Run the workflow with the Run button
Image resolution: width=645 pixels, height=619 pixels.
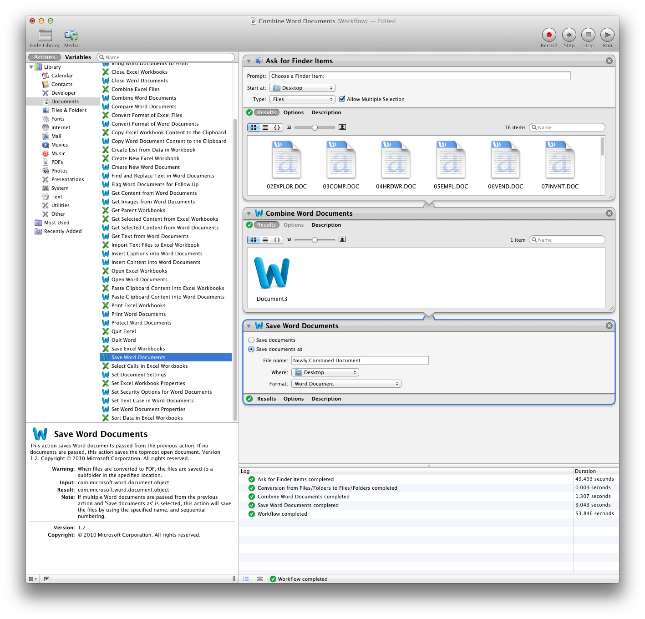(x=607, y=35)
